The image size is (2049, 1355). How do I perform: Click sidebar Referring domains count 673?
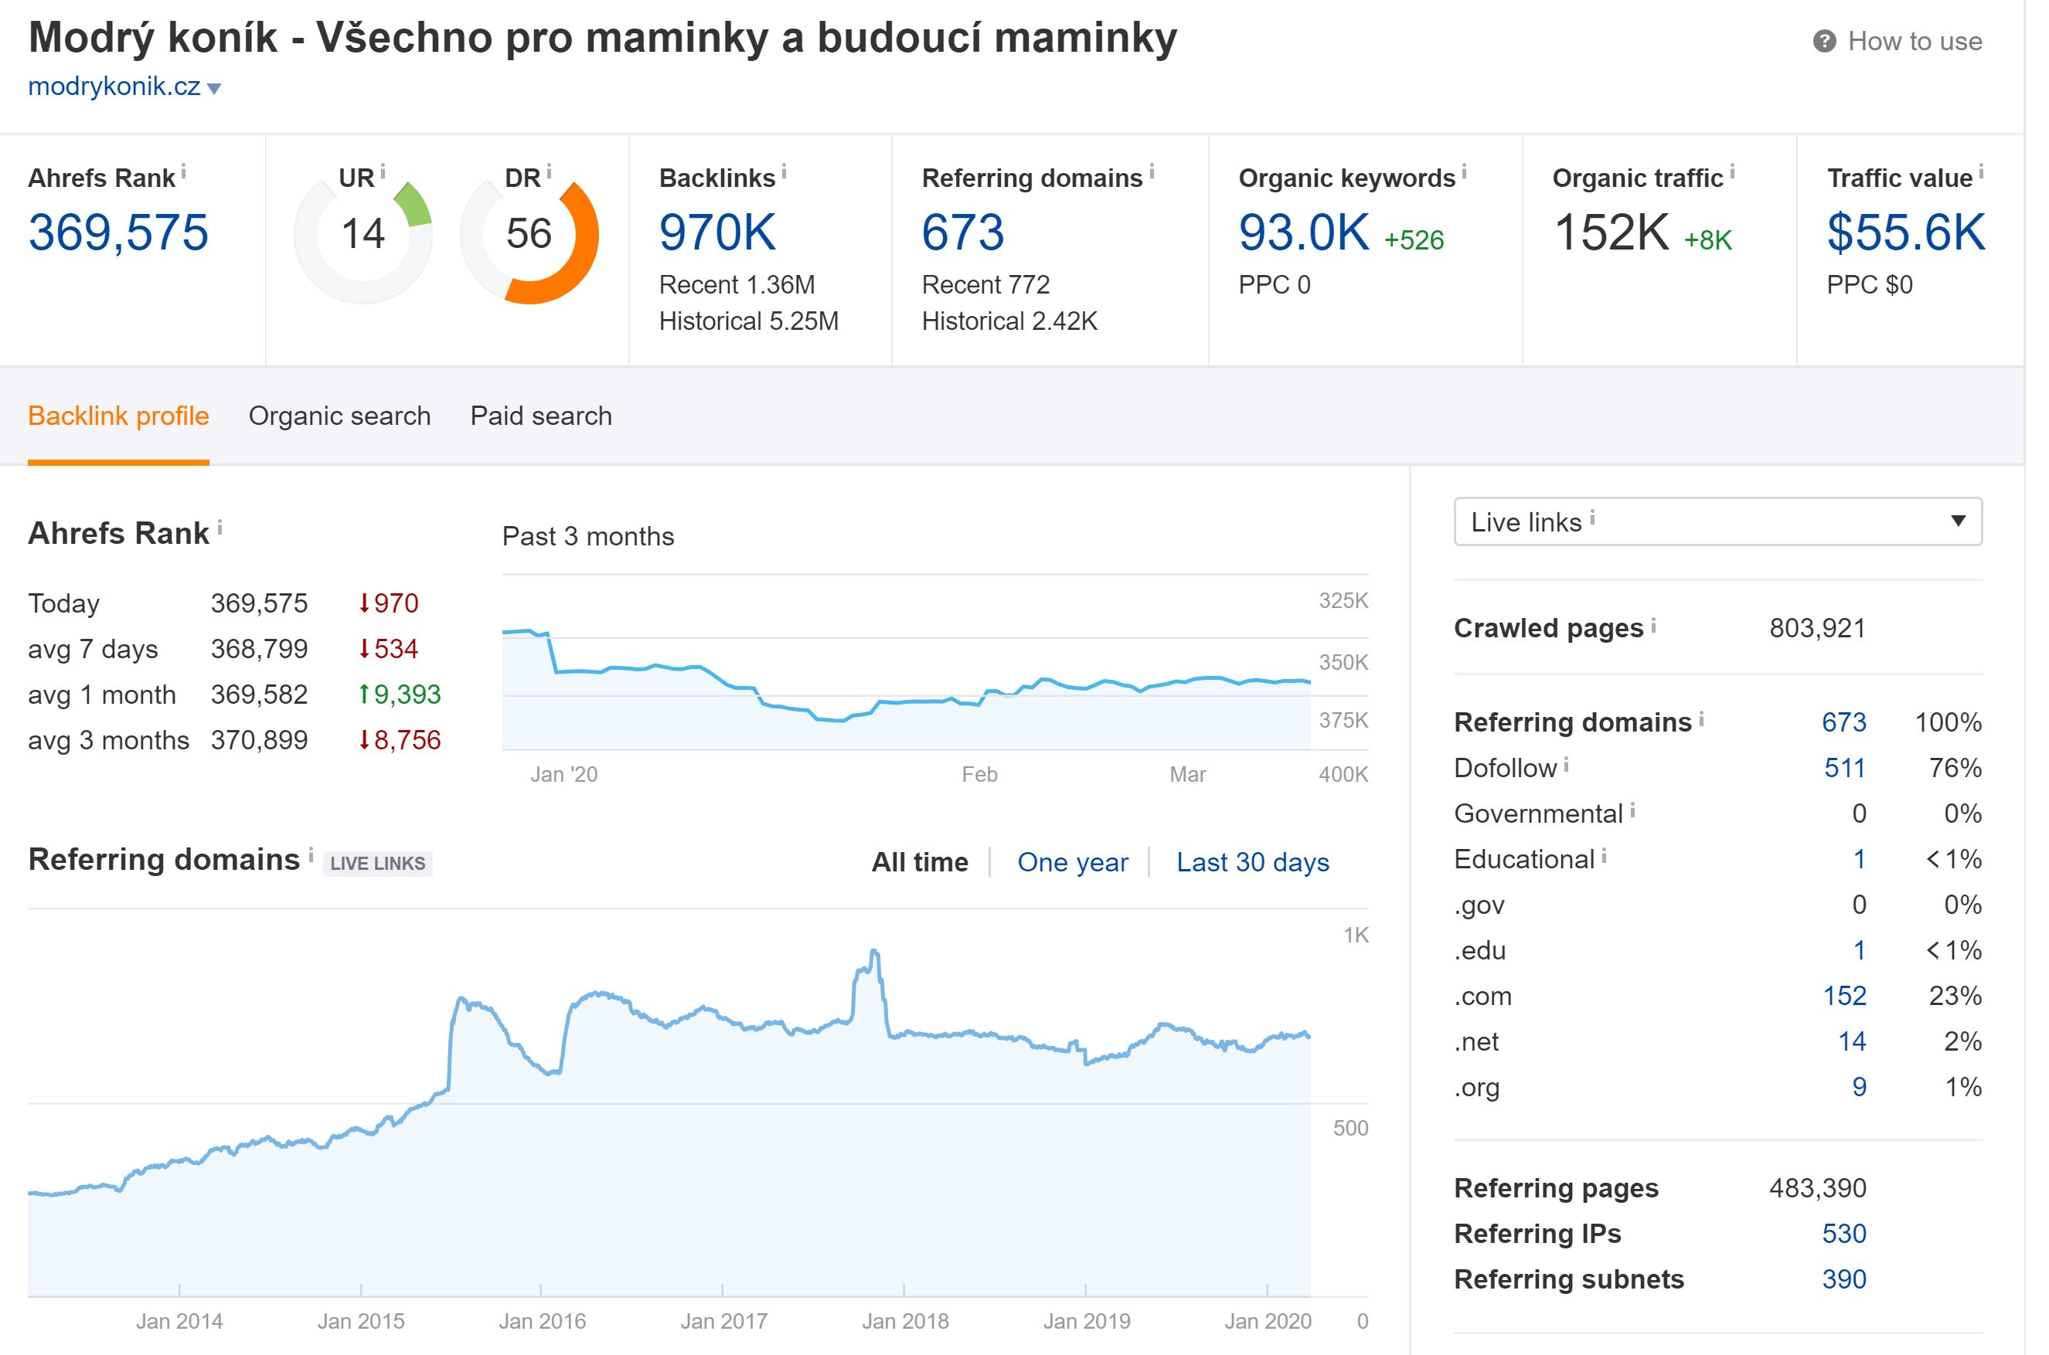tap(1844, 722)
